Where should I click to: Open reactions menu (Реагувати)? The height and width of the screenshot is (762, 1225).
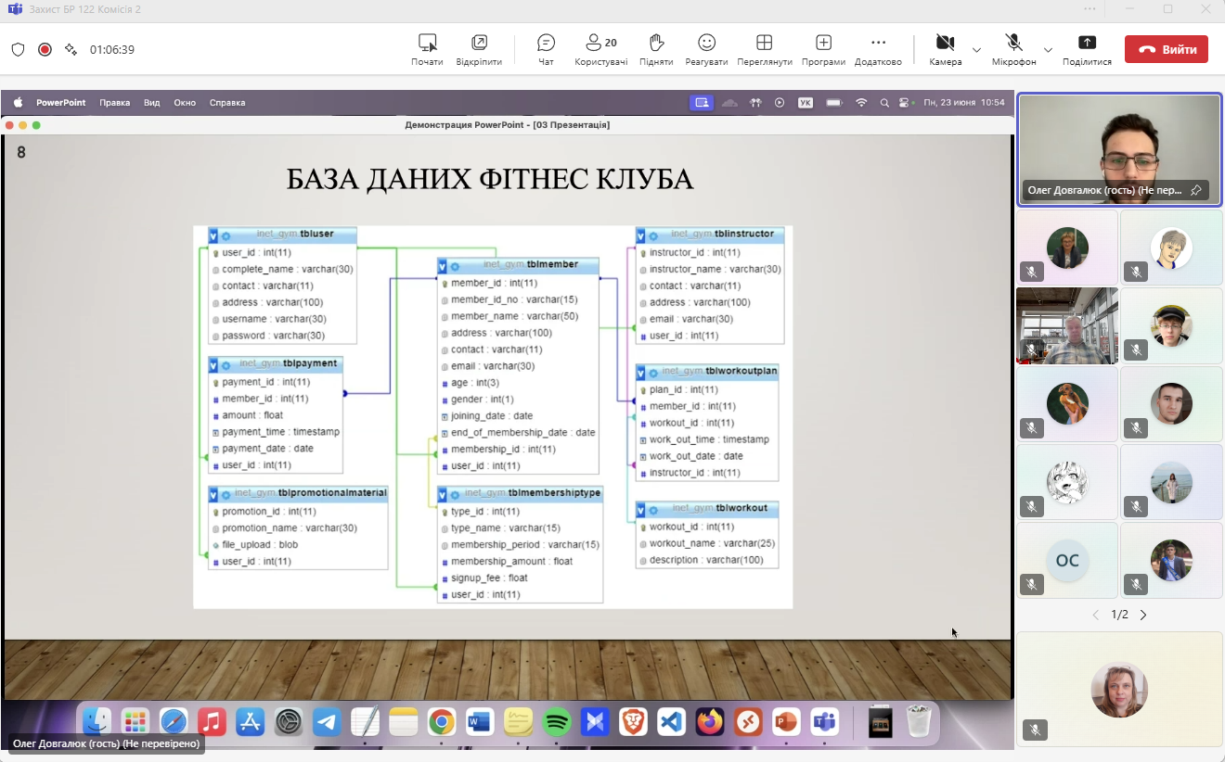pyautogui.click(x=706, y=49)
